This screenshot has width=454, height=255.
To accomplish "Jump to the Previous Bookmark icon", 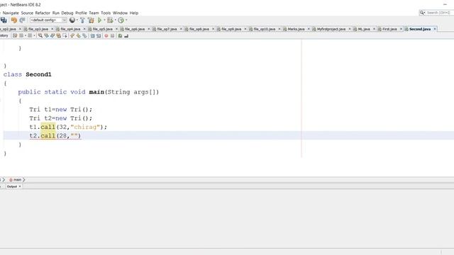I will [72, 35].
